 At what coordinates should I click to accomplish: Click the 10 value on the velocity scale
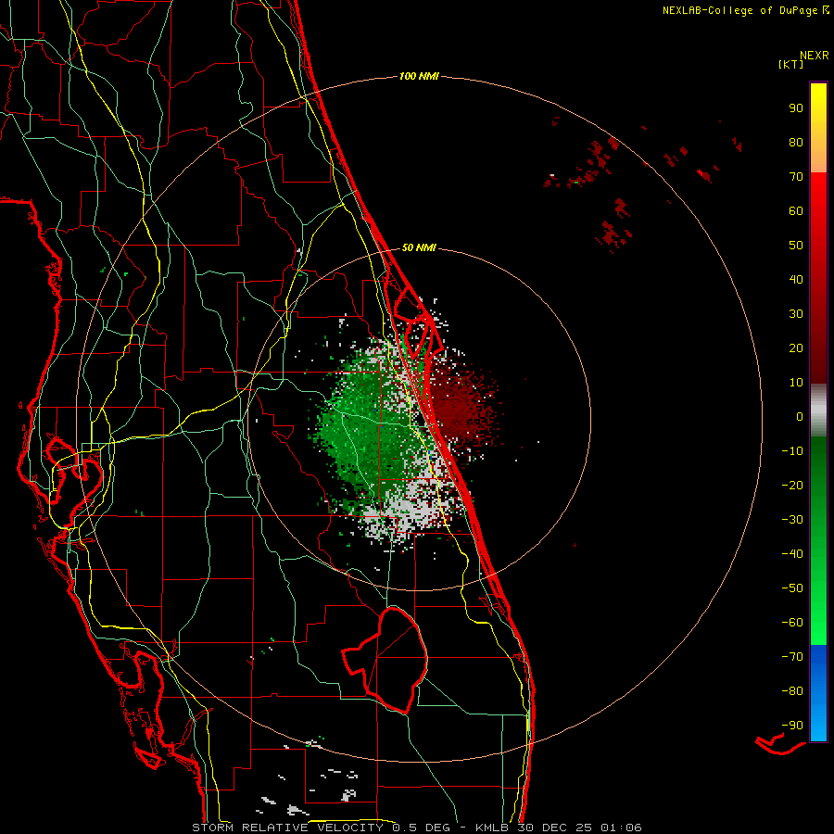pyautogui.click(x=796, y=383)
